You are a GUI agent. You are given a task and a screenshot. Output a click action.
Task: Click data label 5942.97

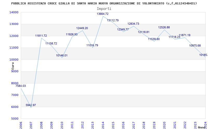coord(31,105)
